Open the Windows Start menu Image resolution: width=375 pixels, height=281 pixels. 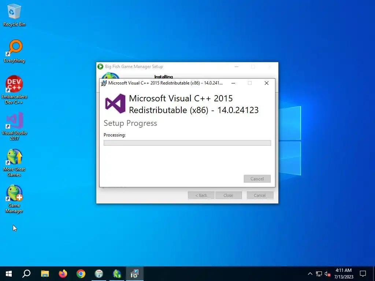[9, 274]
